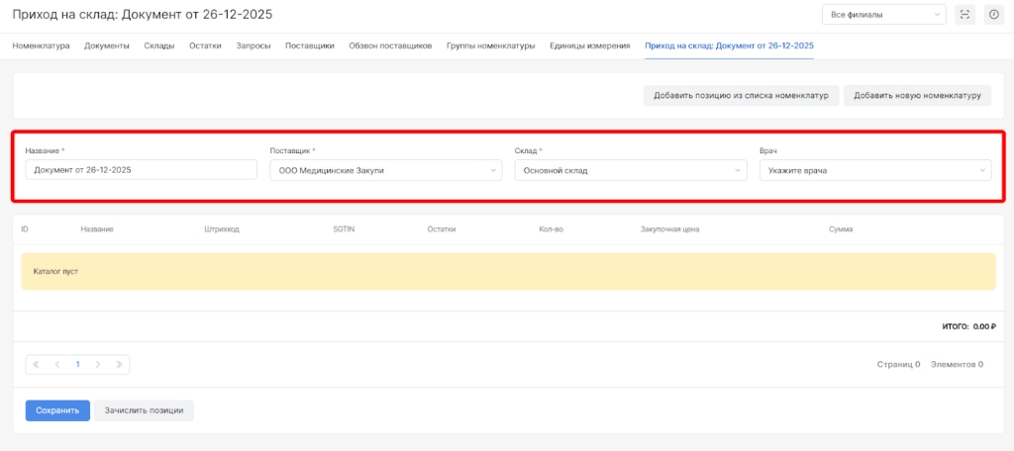Viewport: 1014px width, 451px height.
Task: Expand the Поставщик supplier dropdown
Action: 385,170
